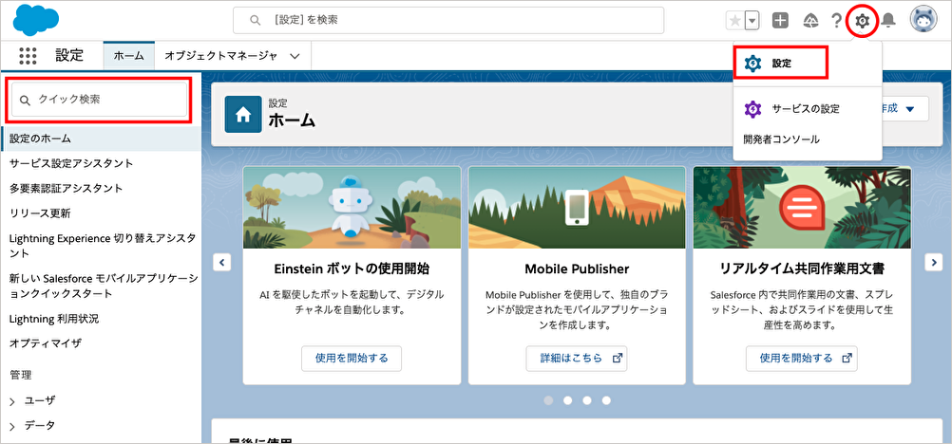Open the Trailhead guidance icon
Screen dimensions: 952x444
click(810, 21)
